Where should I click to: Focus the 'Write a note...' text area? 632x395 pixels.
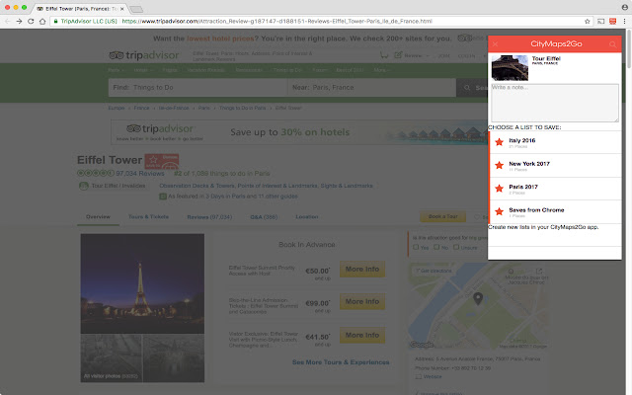pyautogui.click(x=555, y=103)
